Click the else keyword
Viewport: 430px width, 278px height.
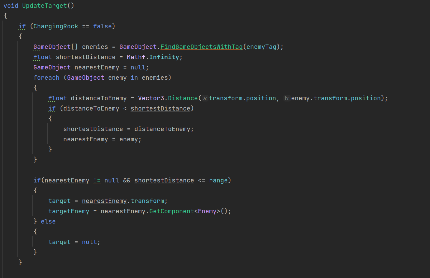[x=48, y=221]
